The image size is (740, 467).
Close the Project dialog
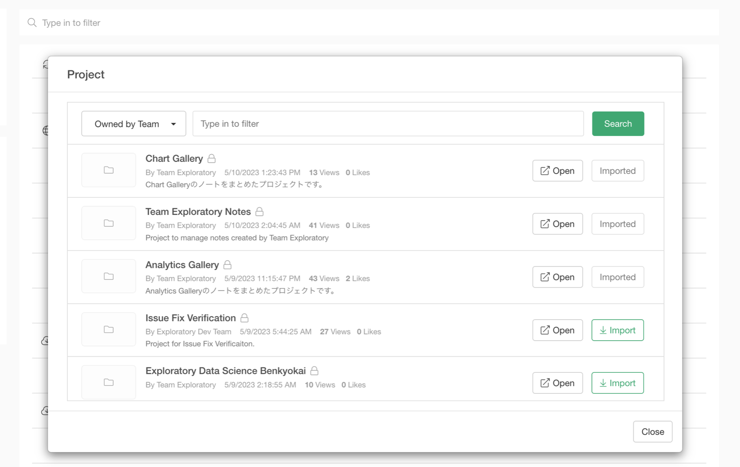coord(653,432)
